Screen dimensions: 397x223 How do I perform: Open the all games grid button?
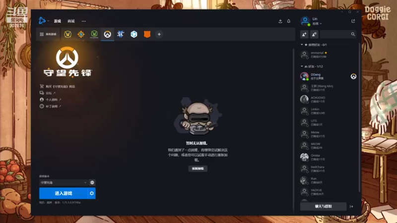click(x=48, y=34)
